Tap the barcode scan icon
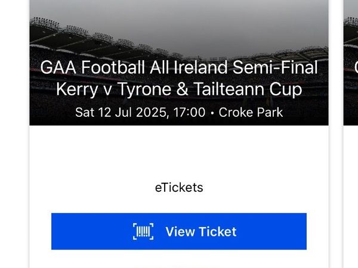The image size is (358, 268). pyautogui.click(x=143, y=232)
